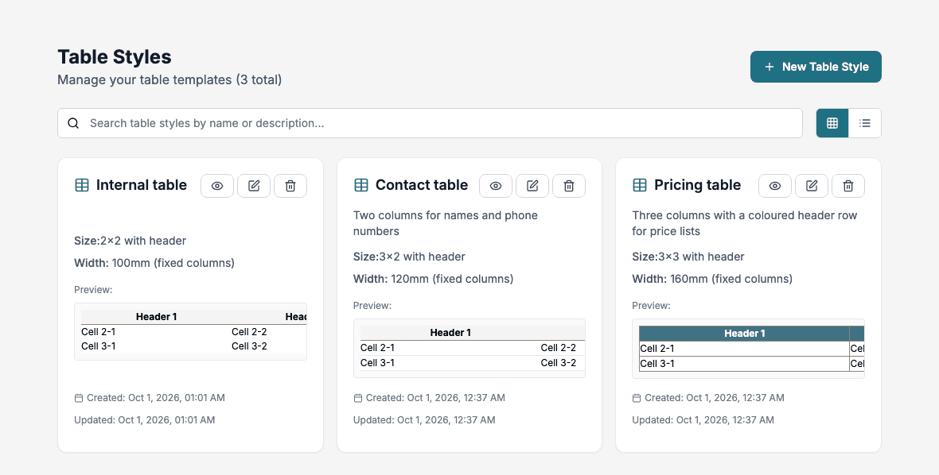The image size is (939, 475).
Task: Click 'Size:3×3 with header' text
Action: pyautogui.click(x=688, y=257)
